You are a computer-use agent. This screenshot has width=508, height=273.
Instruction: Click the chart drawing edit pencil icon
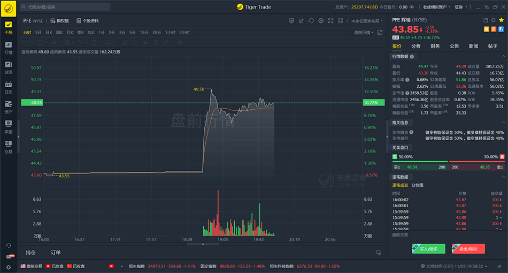(x=301, y=21)
